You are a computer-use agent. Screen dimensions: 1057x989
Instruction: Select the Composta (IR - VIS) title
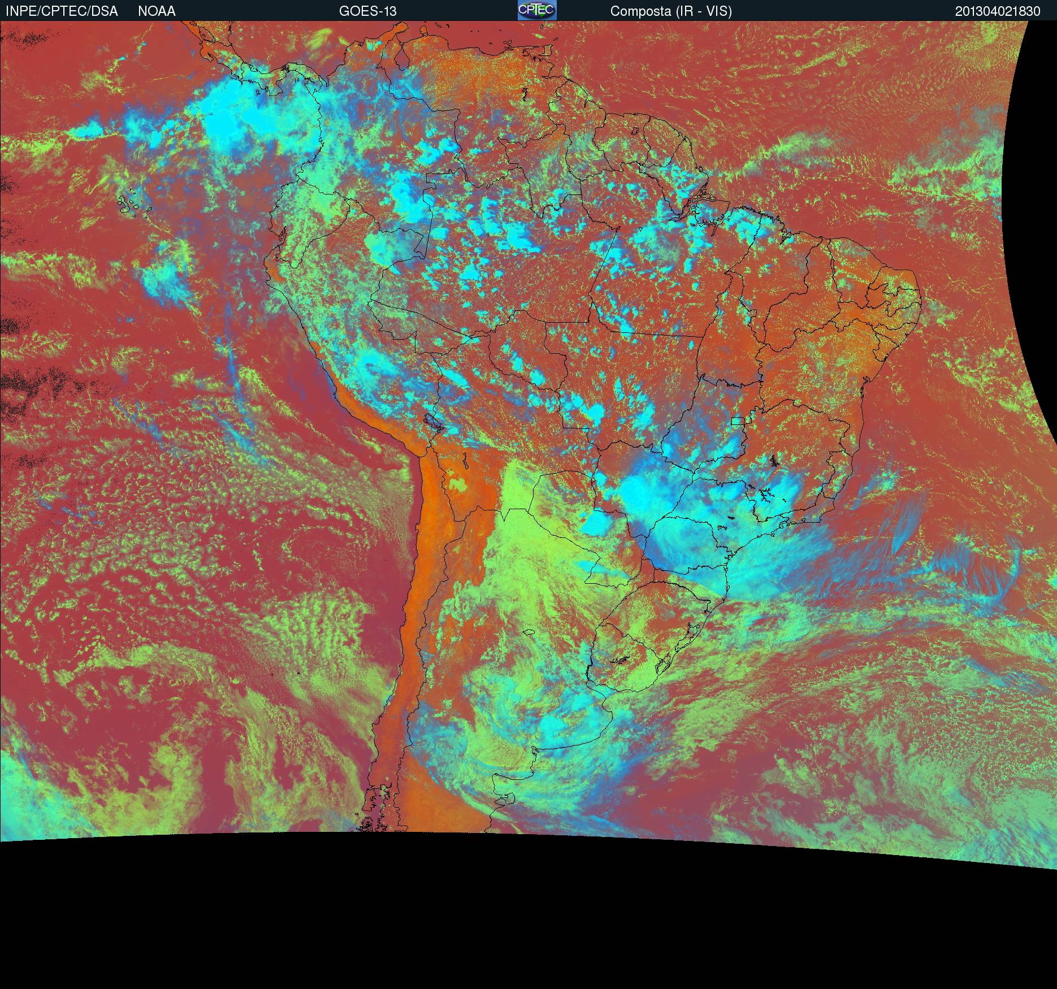(x=671, y=11)
